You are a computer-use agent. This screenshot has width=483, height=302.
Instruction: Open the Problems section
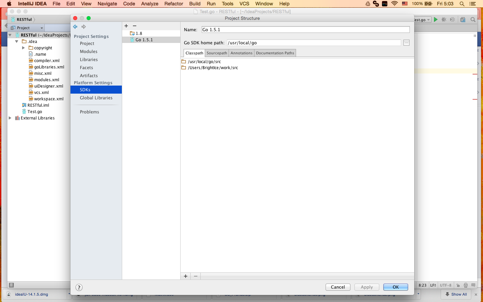90,112
